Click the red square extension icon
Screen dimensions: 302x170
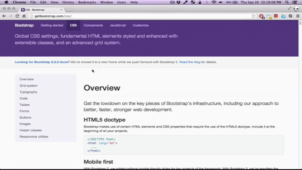coord(276,16)
